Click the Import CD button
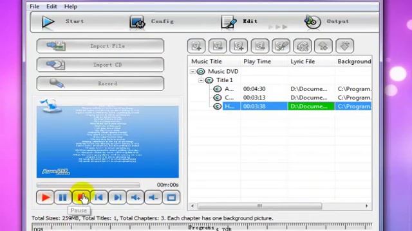This screenshot has height=231, width=412. tap(100, 65)
